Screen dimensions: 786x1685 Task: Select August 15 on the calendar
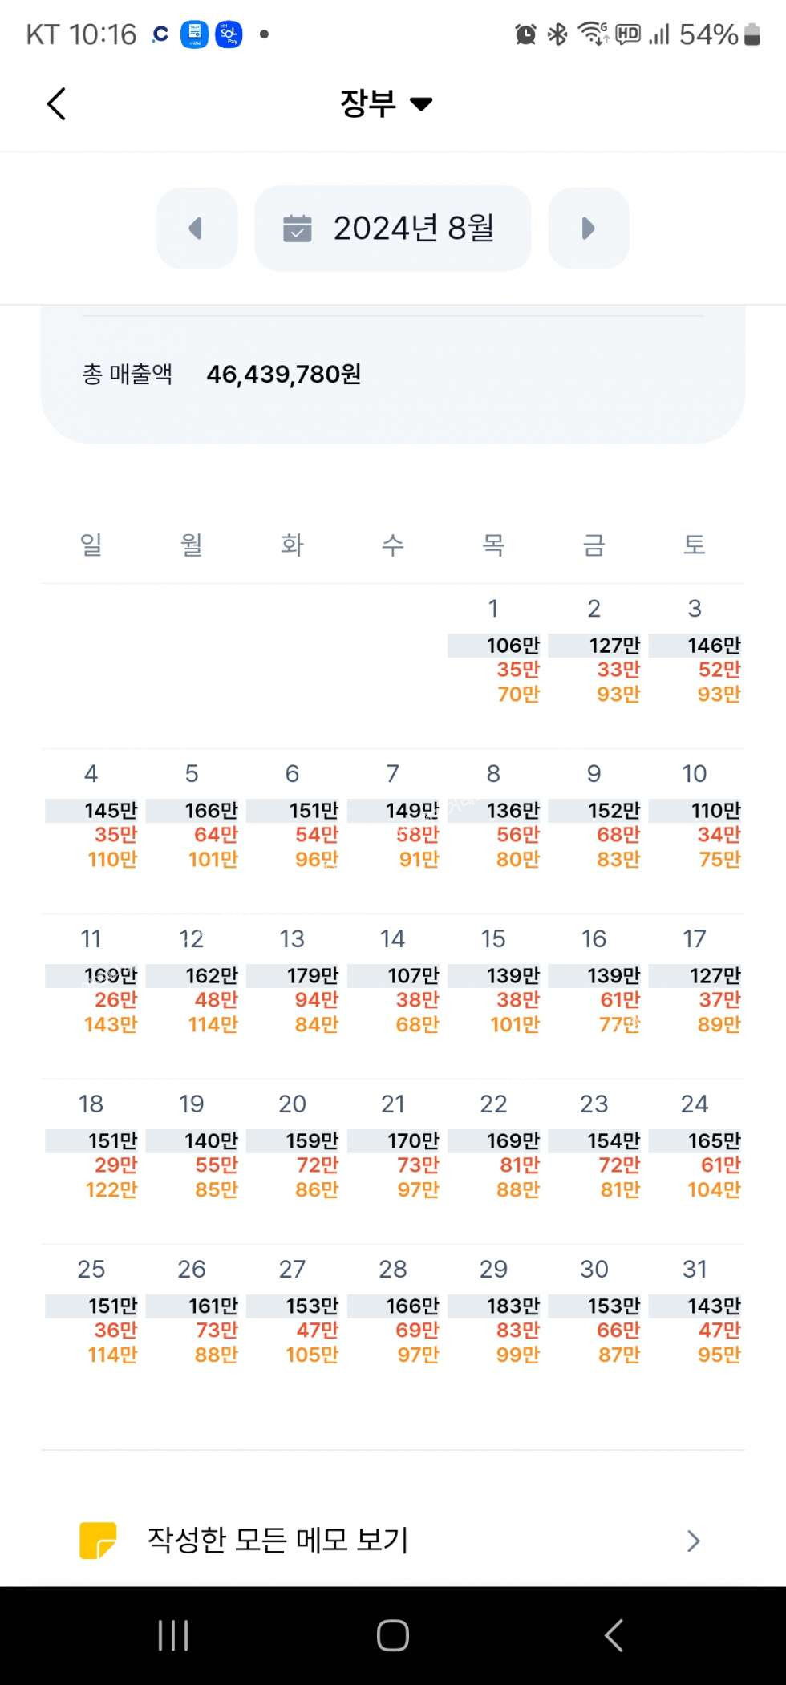point(494,984)
